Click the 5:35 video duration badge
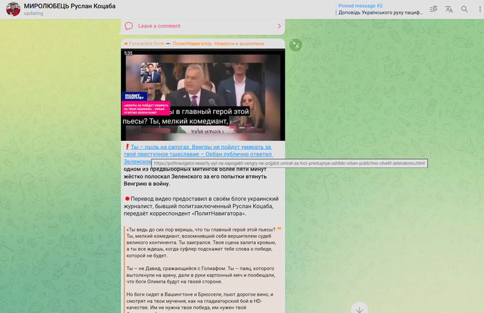 [x=129, y=53]
